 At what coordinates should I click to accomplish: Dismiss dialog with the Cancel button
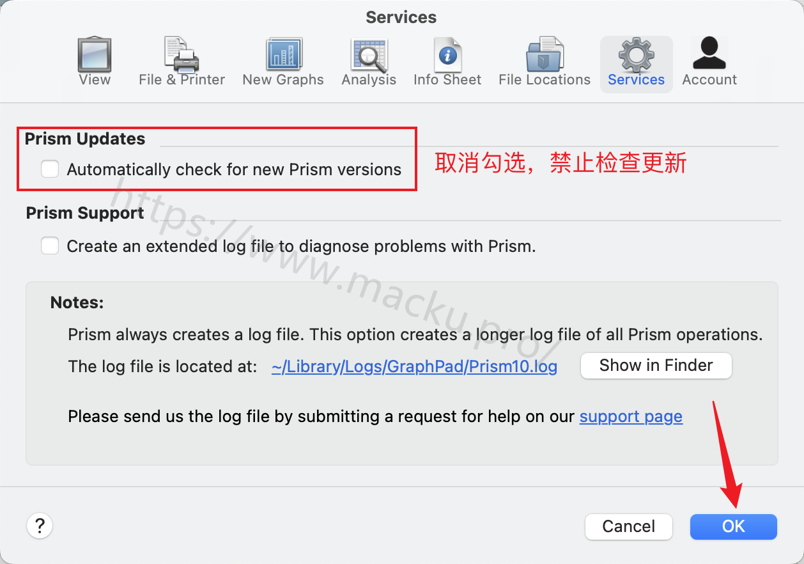click(x=628, y=527)
